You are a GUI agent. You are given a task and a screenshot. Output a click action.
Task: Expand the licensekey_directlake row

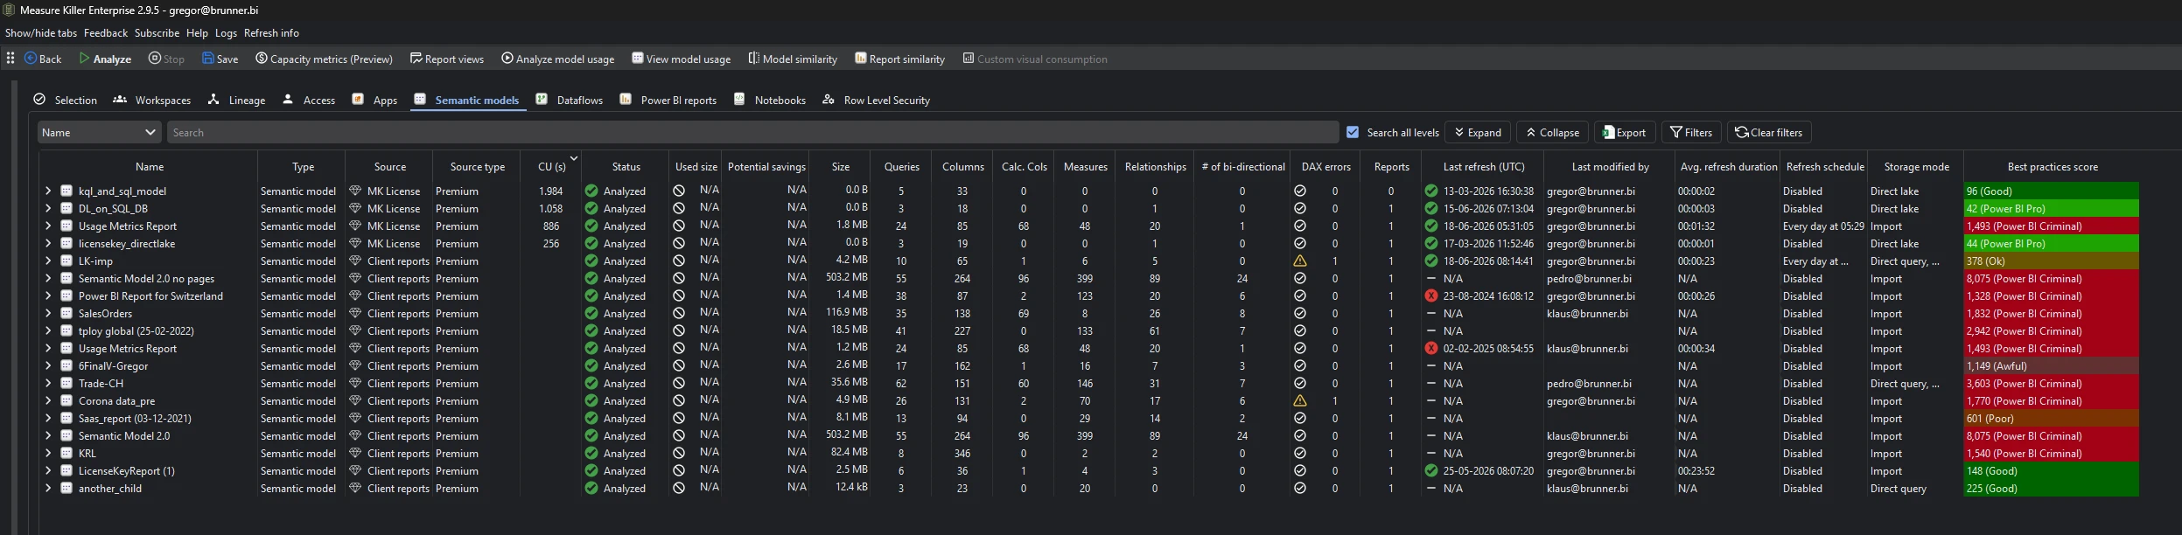48,243
